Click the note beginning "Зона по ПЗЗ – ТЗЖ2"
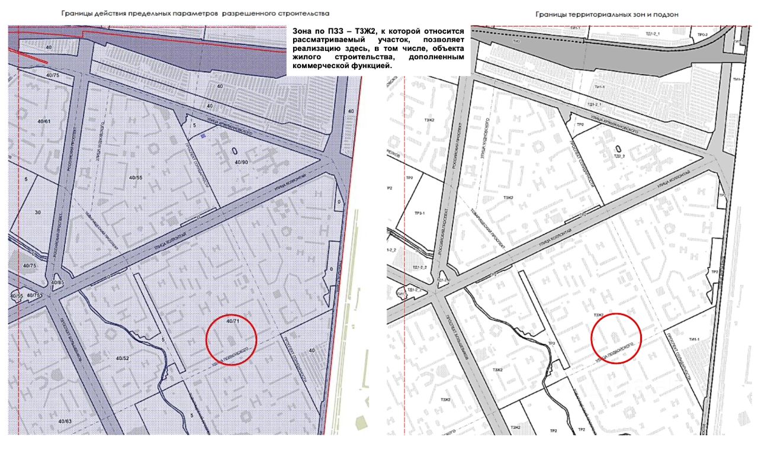Image resolution: width=758 pixels, height=450 pixels. tap(378, 49)
